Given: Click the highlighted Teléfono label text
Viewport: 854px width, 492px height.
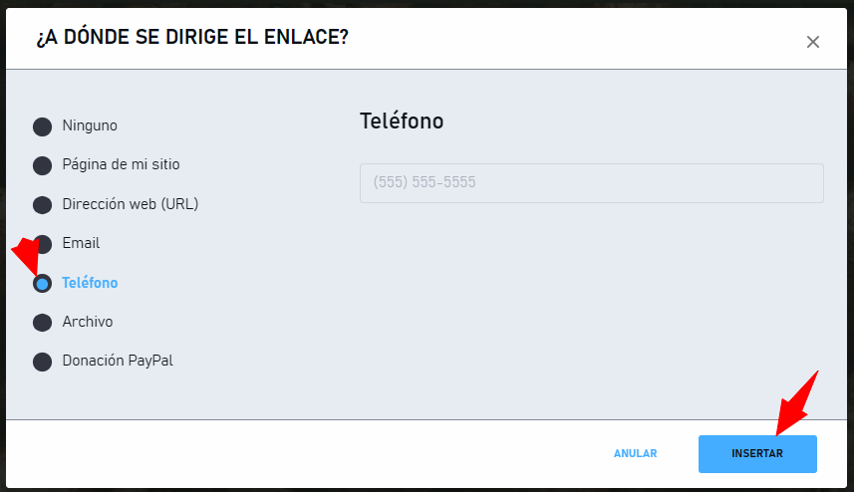Looking at the screenshot, I should 90,283.
